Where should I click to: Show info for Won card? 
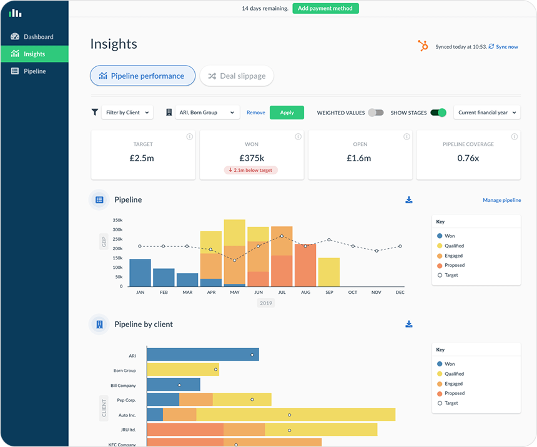[x=298, y=136]
